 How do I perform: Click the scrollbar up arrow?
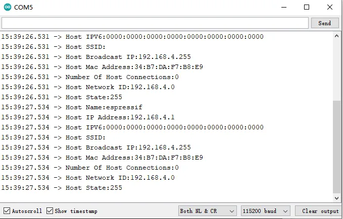(337, 36)
